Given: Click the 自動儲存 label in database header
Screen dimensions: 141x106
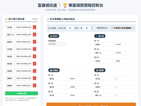Looking at the screenshot, I should tap(35, 19).
